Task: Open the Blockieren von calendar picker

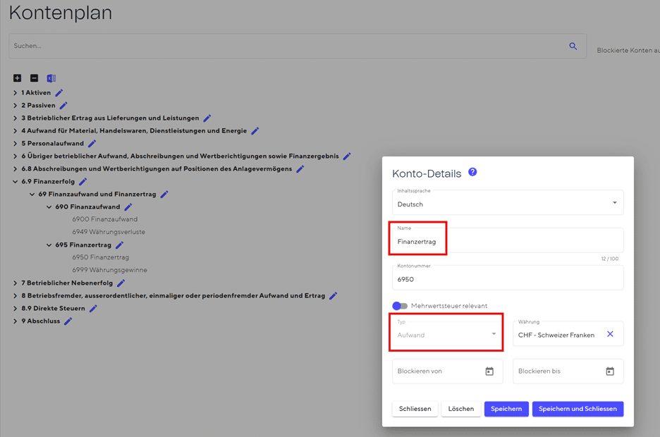Action: tap(489, 371)
